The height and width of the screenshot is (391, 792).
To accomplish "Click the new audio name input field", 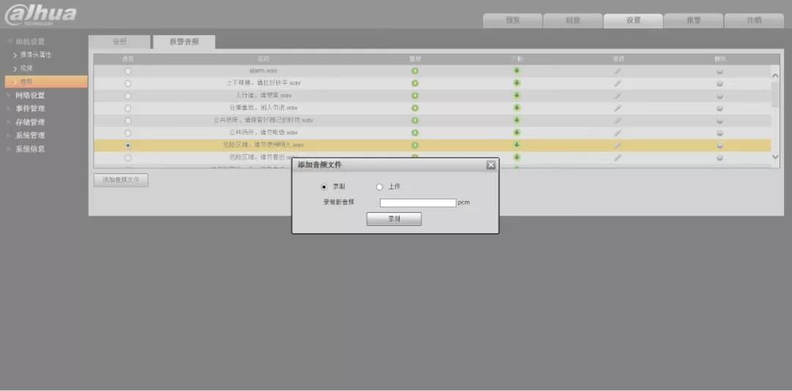I will point(417,202).
